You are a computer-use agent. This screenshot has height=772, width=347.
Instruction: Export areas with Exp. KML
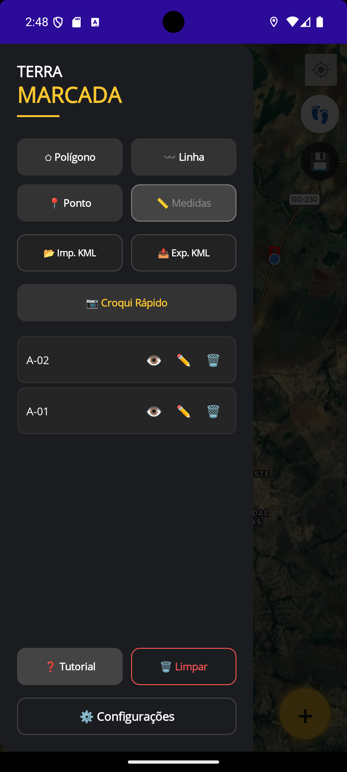pos(183,253)
